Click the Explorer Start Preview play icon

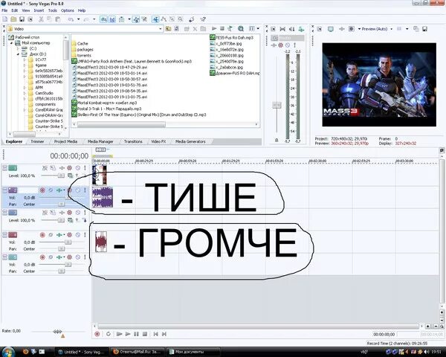(214, 29)
